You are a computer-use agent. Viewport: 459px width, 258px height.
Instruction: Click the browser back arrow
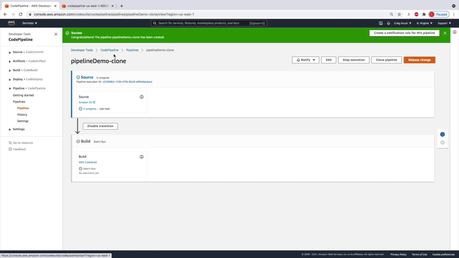tap(5, 14)
